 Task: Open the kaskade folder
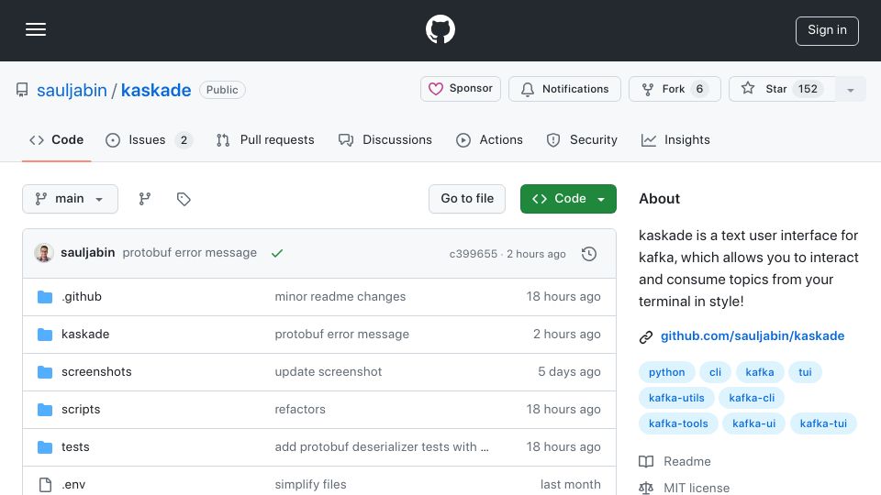(x=85, y=334)
